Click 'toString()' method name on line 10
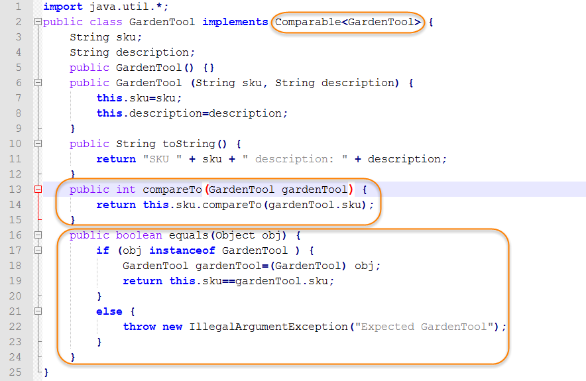This screenshot has width=586, height=381. (195, 144)
